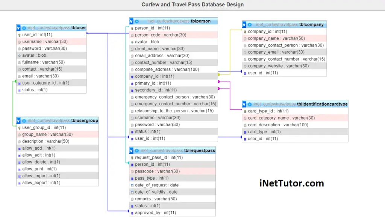Toggle the V checkbox on the tblcompany header
The width and height of the screenshot is (385, 221).
[244, 24]
